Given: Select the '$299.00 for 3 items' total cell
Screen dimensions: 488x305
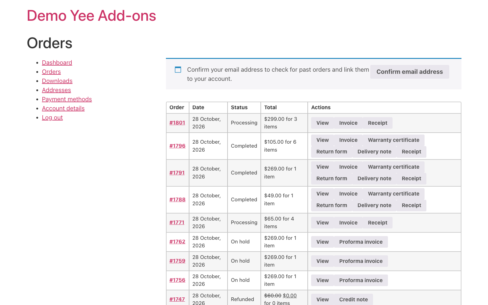Looking at the screenshot, I should (284, 123).
